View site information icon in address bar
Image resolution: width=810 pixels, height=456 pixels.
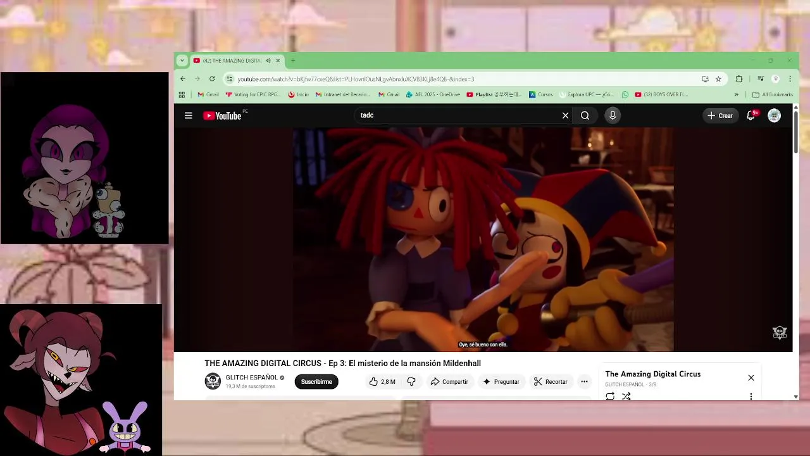pos(229,79)
